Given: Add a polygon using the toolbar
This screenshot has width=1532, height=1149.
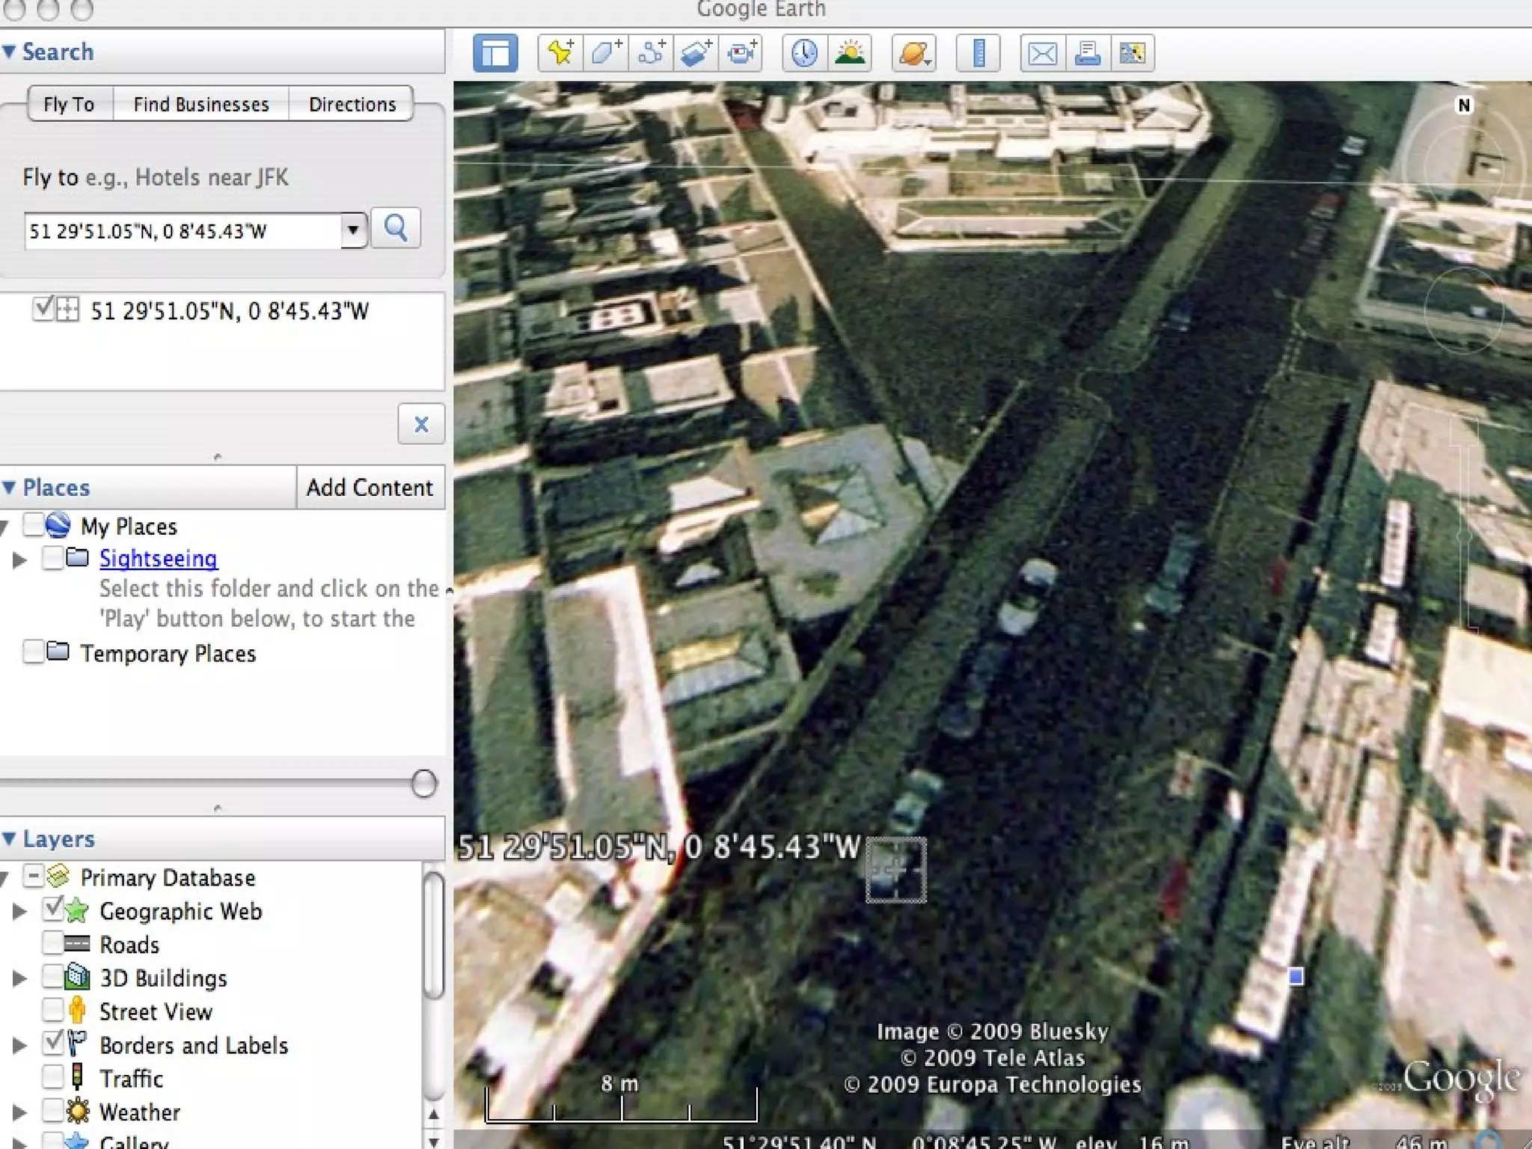Looking at the screenshot, I should point(606,53).
